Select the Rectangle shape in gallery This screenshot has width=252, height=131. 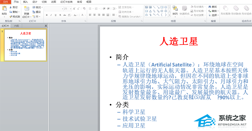(x=162, y=7)
